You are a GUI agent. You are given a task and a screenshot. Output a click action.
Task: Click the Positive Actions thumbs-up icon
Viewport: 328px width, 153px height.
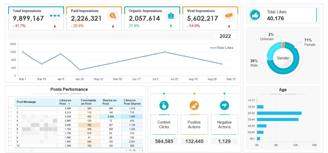pyautogui.click(x=194, y=105)
